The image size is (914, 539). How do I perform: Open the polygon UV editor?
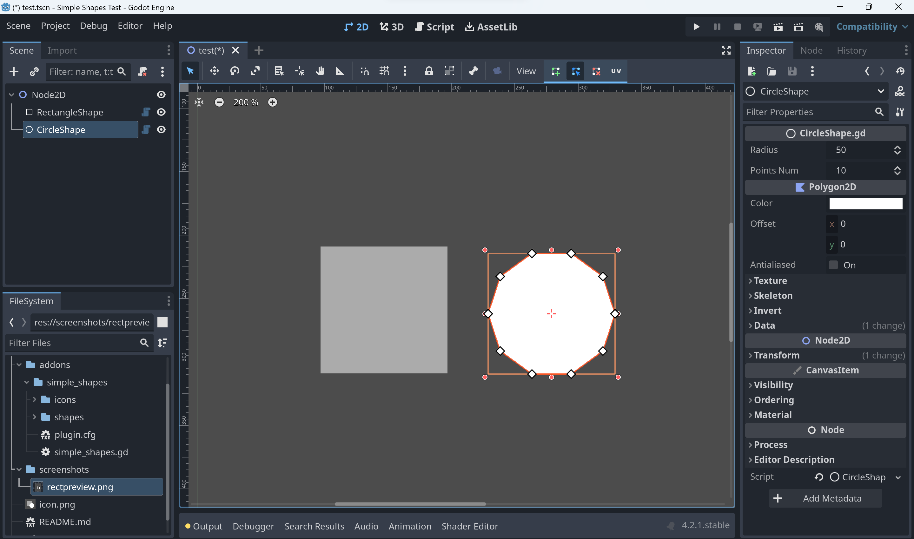tap(616, 71)
